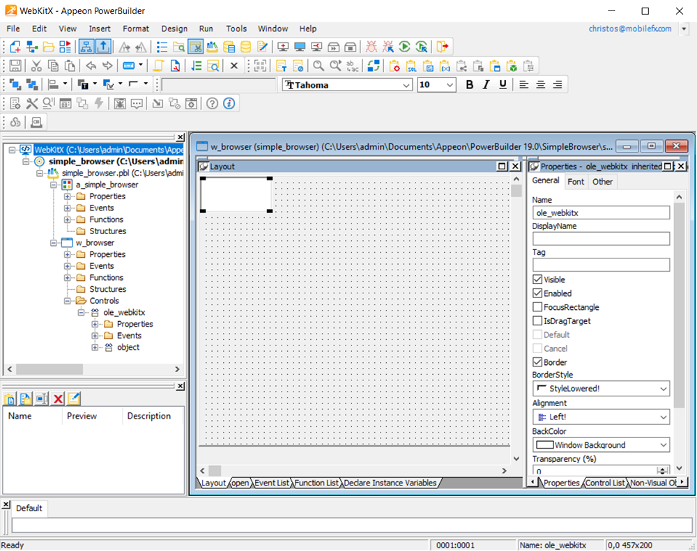Viewport: 697px width, 551px height.
Task: Click the Exit door icon
Action: [x=443, y=47]
